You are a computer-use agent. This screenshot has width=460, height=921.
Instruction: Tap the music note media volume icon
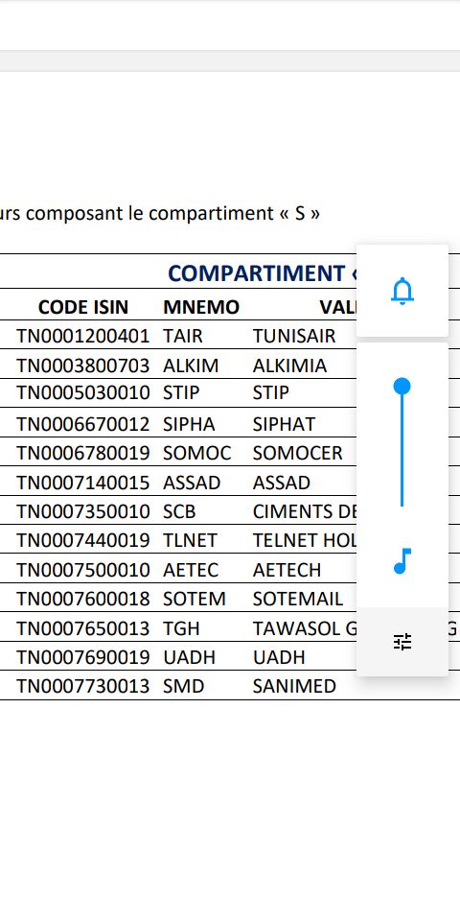point(402,561)
